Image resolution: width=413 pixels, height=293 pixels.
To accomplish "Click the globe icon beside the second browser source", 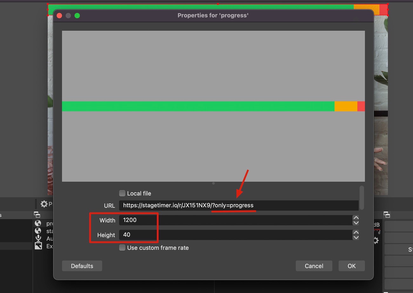I will pyautogui.click(x=38, y=231).
